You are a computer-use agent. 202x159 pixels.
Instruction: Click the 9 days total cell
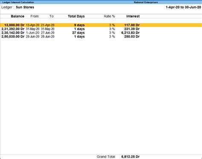coord(79,25)
